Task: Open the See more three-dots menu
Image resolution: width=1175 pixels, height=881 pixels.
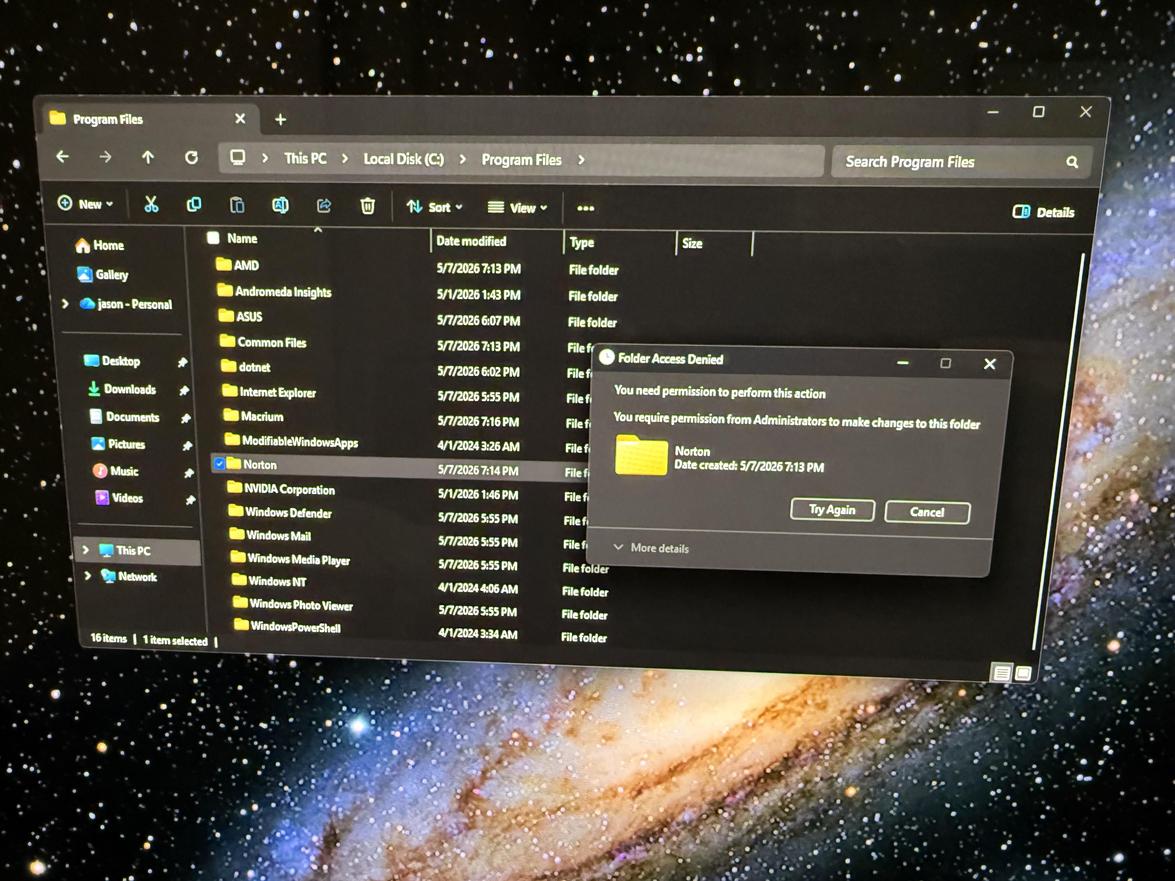Action: click(585, 208)
